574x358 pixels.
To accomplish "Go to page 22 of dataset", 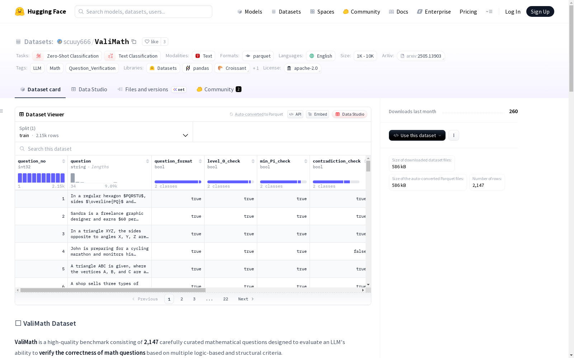I will [x=226, y=299].
